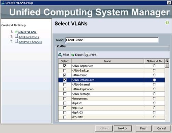Set HANA-Appserver as native VLAN
Image resolution: width=172 pixels, height=133 pixels.
154,66
